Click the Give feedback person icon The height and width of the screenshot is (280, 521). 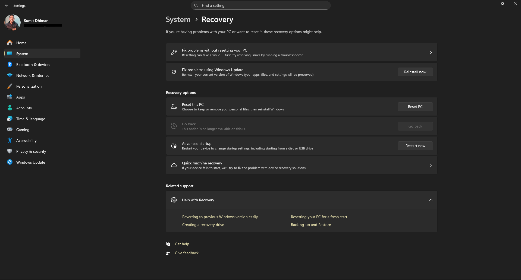pos(168,253)
